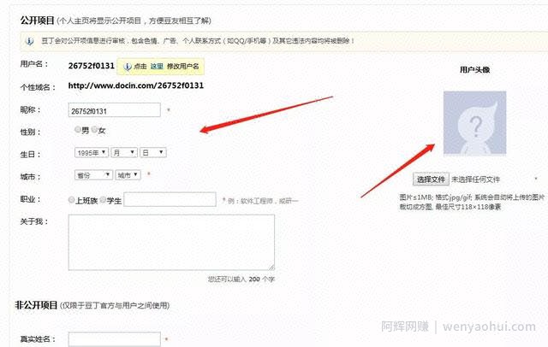548x347 pixels.
Task: Click the resize grip of 关于我 text area
Action: click(271, 268)
